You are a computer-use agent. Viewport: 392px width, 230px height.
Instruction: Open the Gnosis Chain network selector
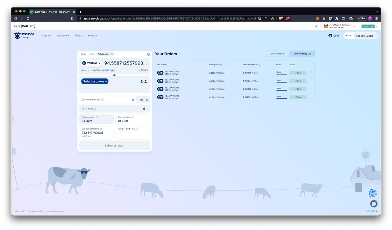pos(370,26)
